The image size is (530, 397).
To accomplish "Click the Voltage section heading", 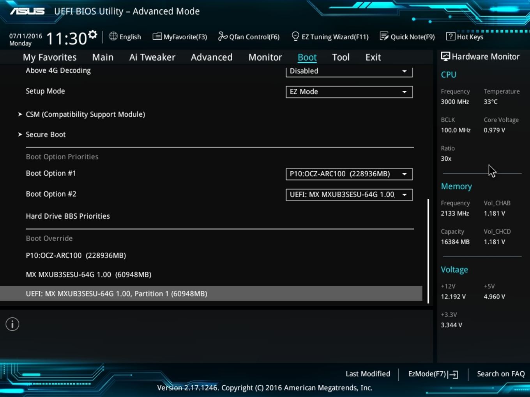I will pos(454,269).
